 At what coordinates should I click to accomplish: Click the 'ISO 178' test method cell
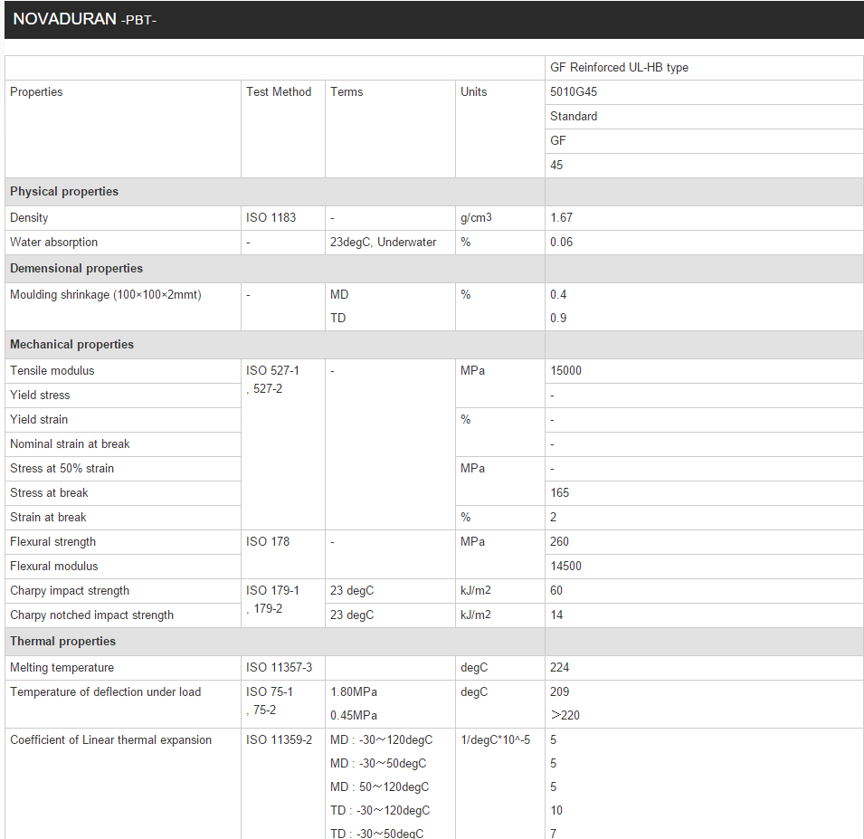282,554
